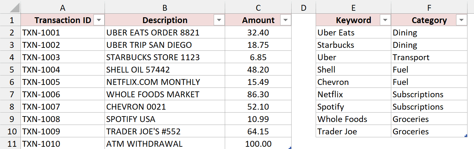Select the amount 15.49 cell
Screen dimensions: 474x149
(x=258, y=82)
